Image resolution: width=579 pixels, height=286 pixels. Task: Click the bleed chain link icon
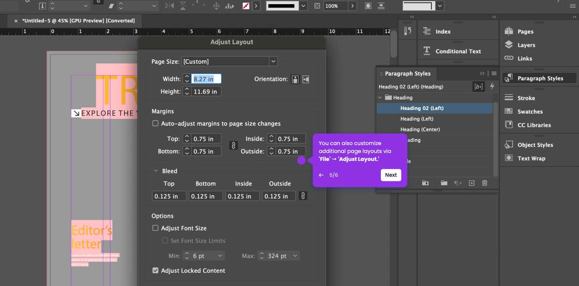tap(303, 196)
